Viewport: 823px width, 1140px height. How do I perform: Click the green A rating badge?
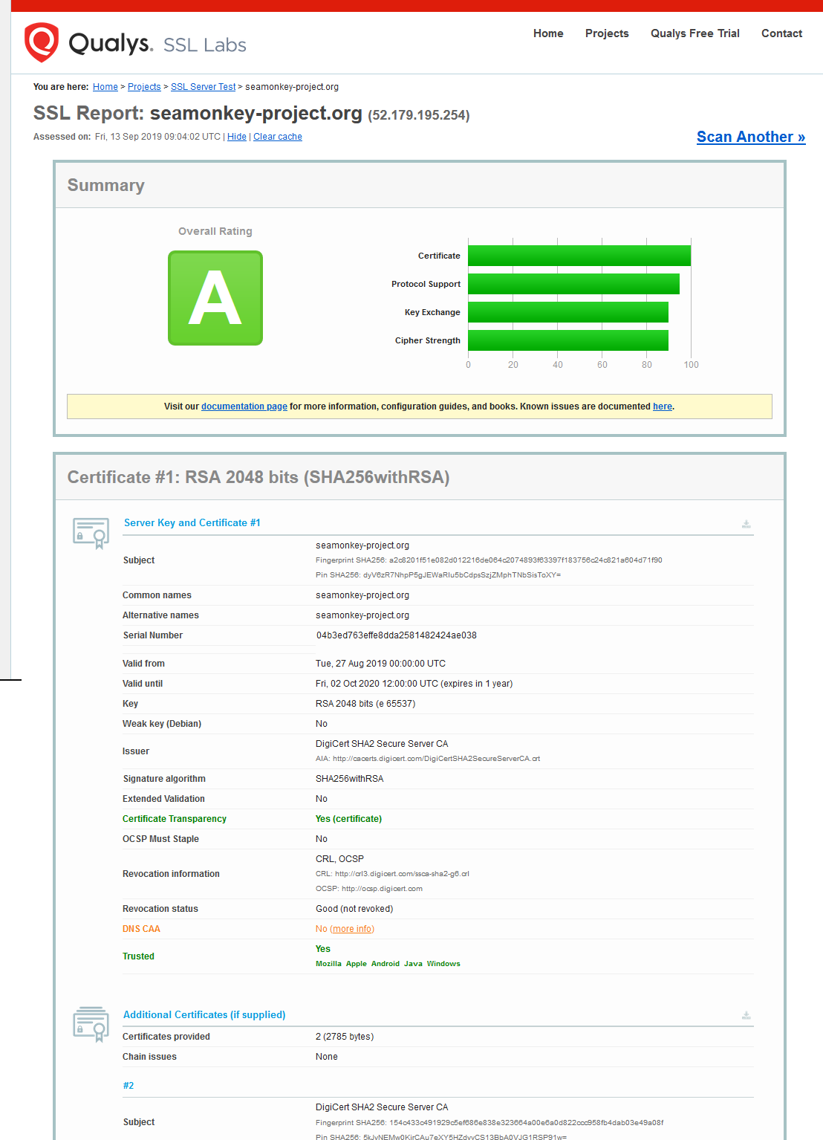coord(215,298)
